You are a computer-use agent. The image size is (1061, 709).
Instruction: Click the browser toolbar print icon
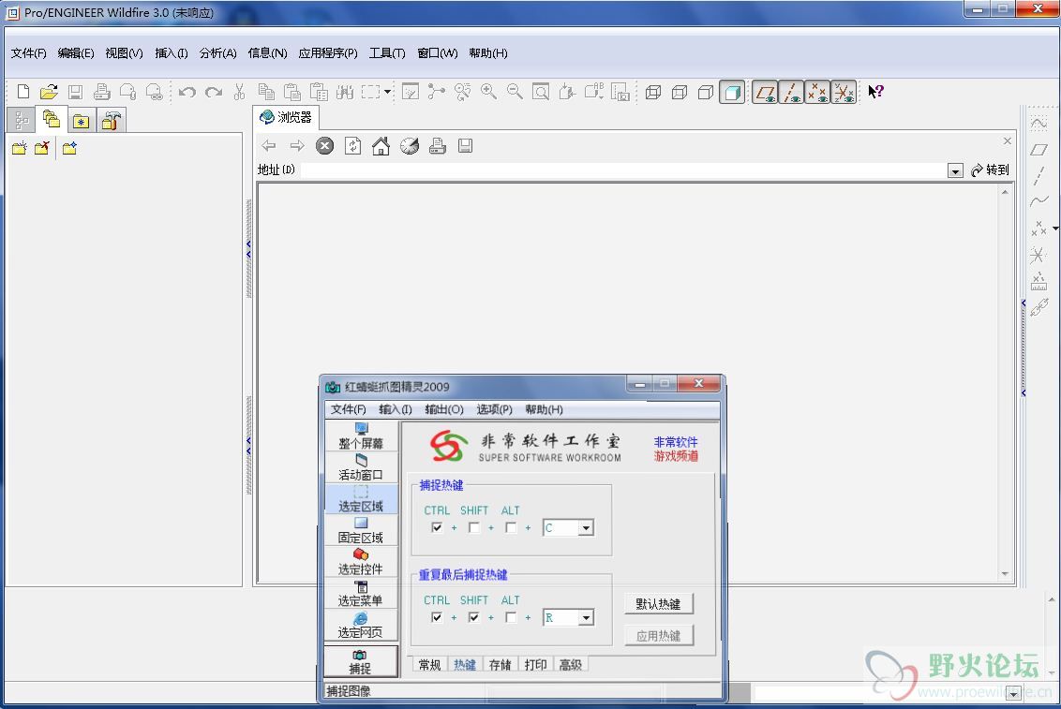click(437, 146)
